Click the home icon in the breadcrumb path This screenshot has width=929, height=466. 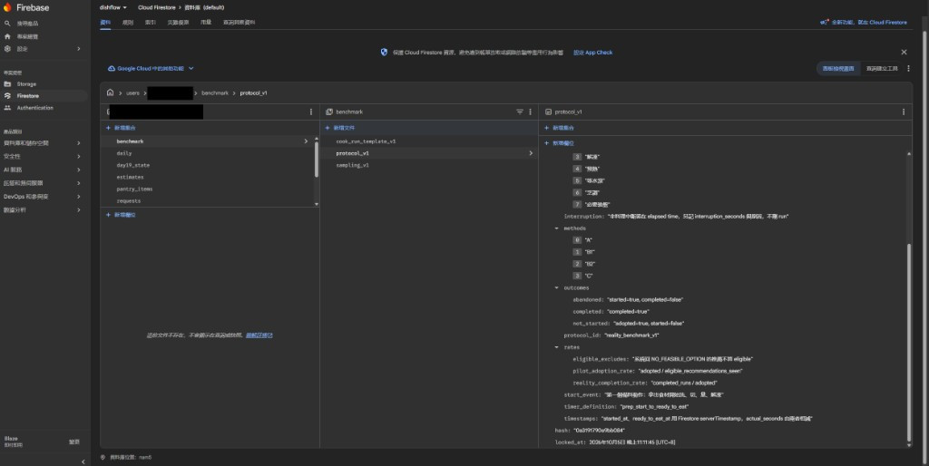(110, 93)
